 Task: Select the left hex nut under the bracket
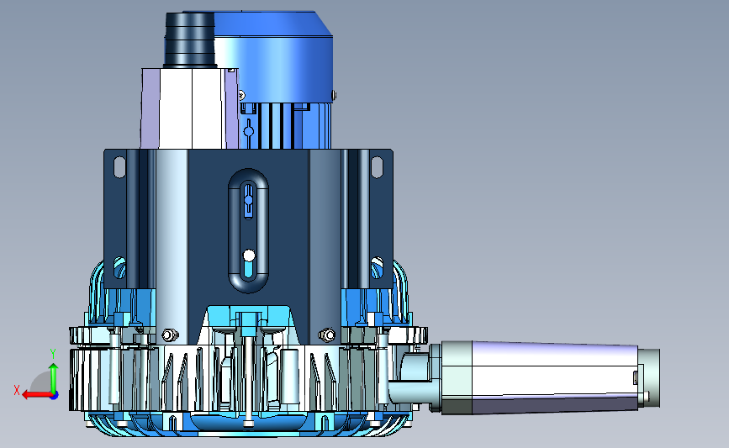tap(169, 335)
